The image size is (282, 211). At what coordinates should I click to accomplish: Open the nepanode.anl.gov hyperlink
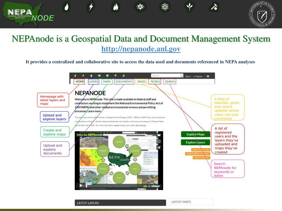tap(141, 49)
